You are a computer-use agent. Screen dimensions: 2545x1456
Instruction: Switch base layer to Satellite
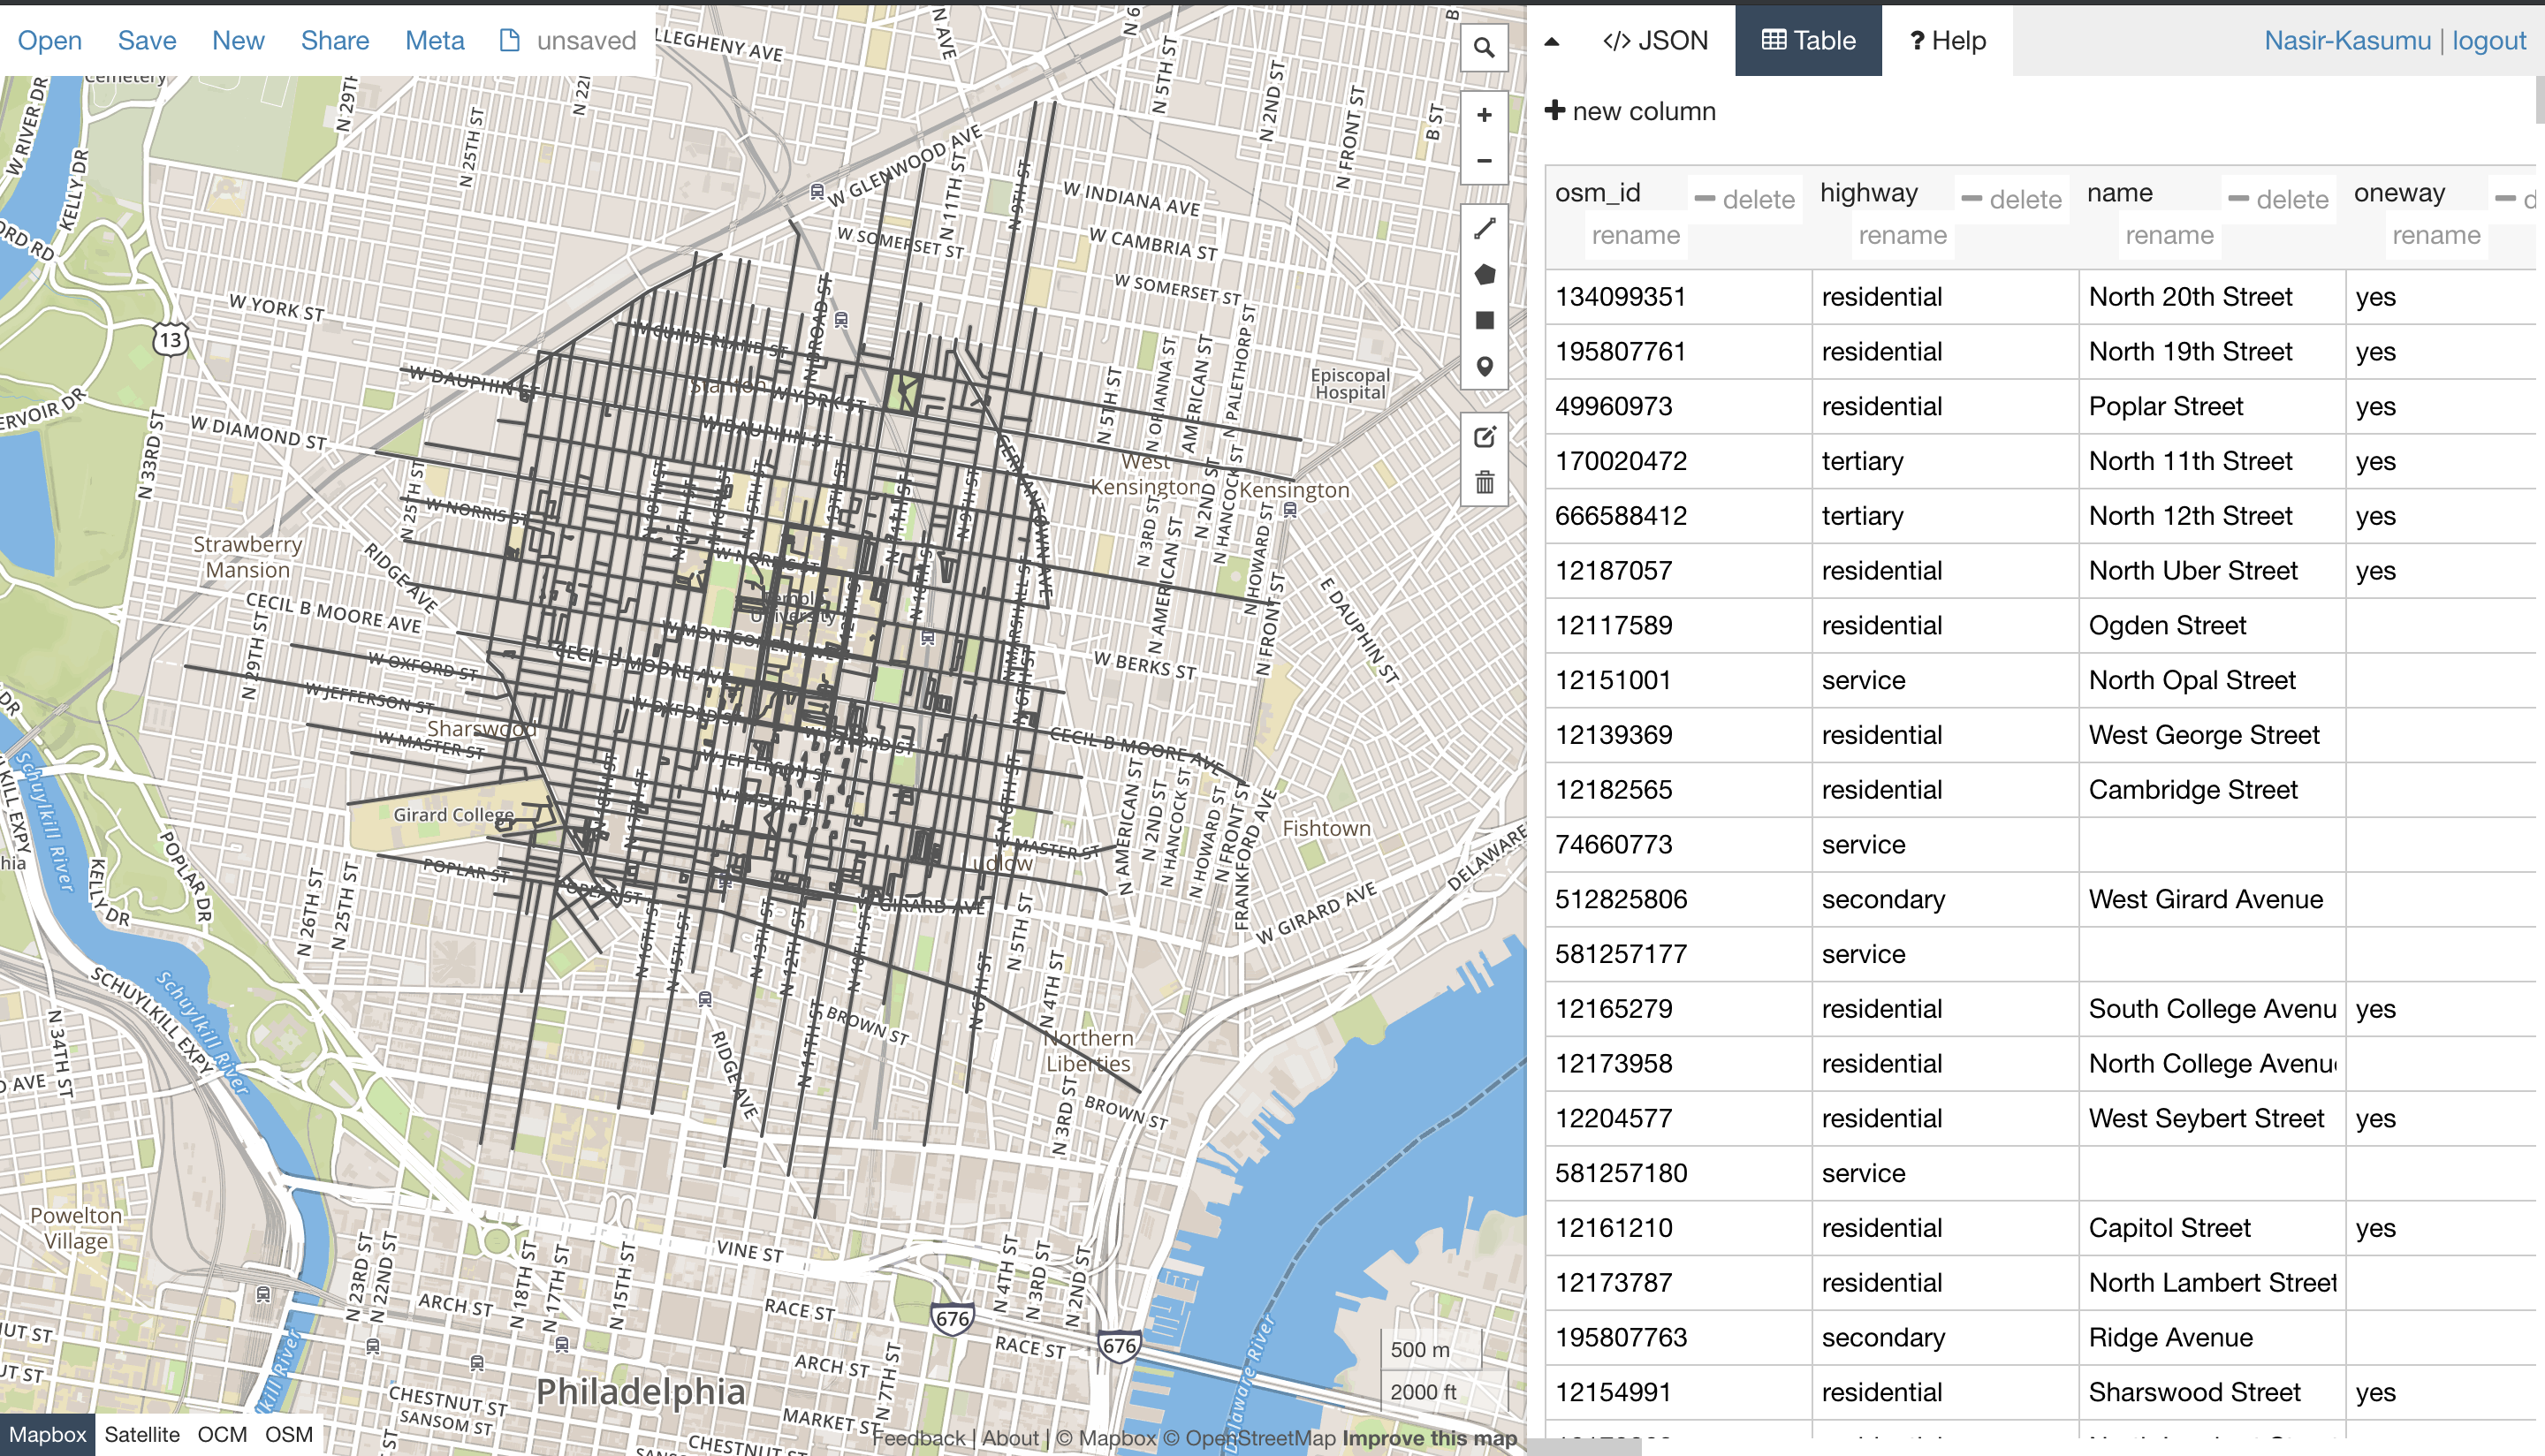pyautogui.click(x=142, y=1434)
